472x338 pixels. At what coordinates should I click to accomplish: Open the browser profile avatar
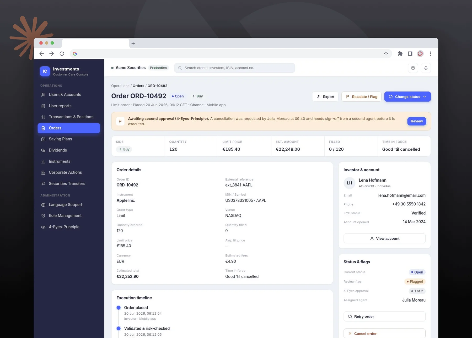420,54
